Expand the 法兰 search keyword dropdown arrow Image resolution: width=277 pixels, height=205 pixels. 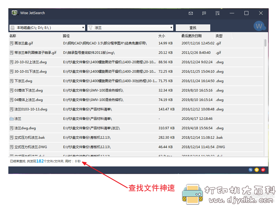click(x=171, y=28)
